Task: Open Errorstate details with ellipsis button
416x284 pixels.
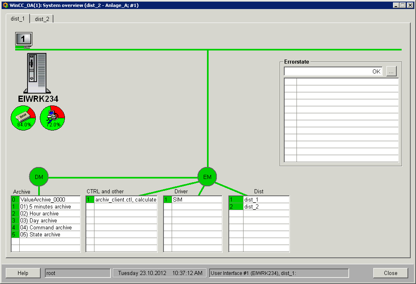Action: pos(391,71)
